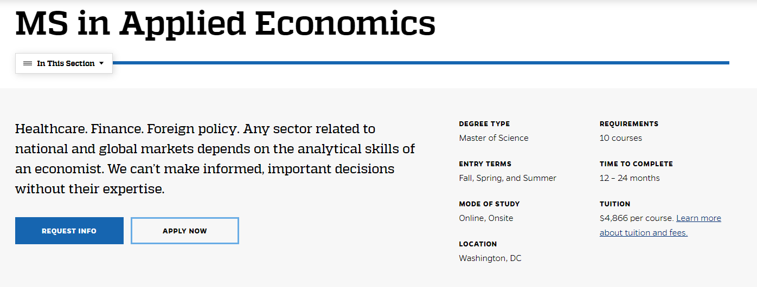The image size is (757, 287).
Task: Click the 12 – 24 months text
Action: (x=630, y=178)
